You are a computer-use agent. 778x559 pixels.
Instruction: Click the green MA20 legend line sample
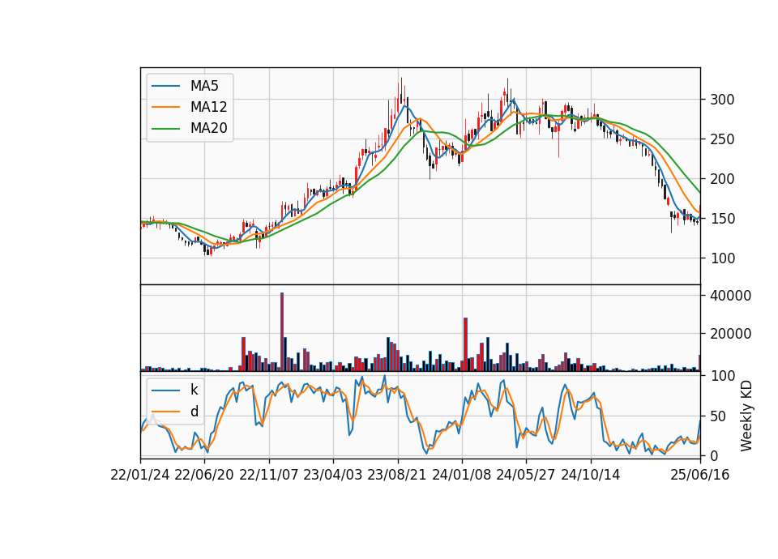coord(165,129)
